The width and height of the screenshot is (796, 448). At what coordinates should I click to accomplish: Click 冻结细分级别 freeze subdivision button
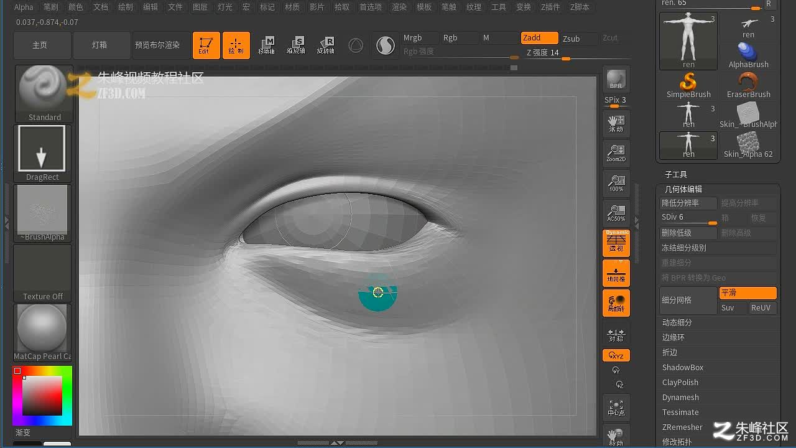click(x=718, y=248)
